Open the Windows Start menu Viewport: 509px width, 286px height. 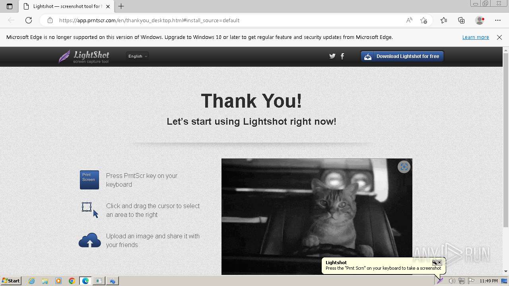pyautogui.click(x=11, y=281)
